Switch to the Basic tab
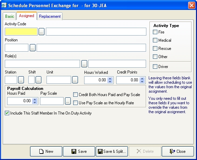 point(10,16)
